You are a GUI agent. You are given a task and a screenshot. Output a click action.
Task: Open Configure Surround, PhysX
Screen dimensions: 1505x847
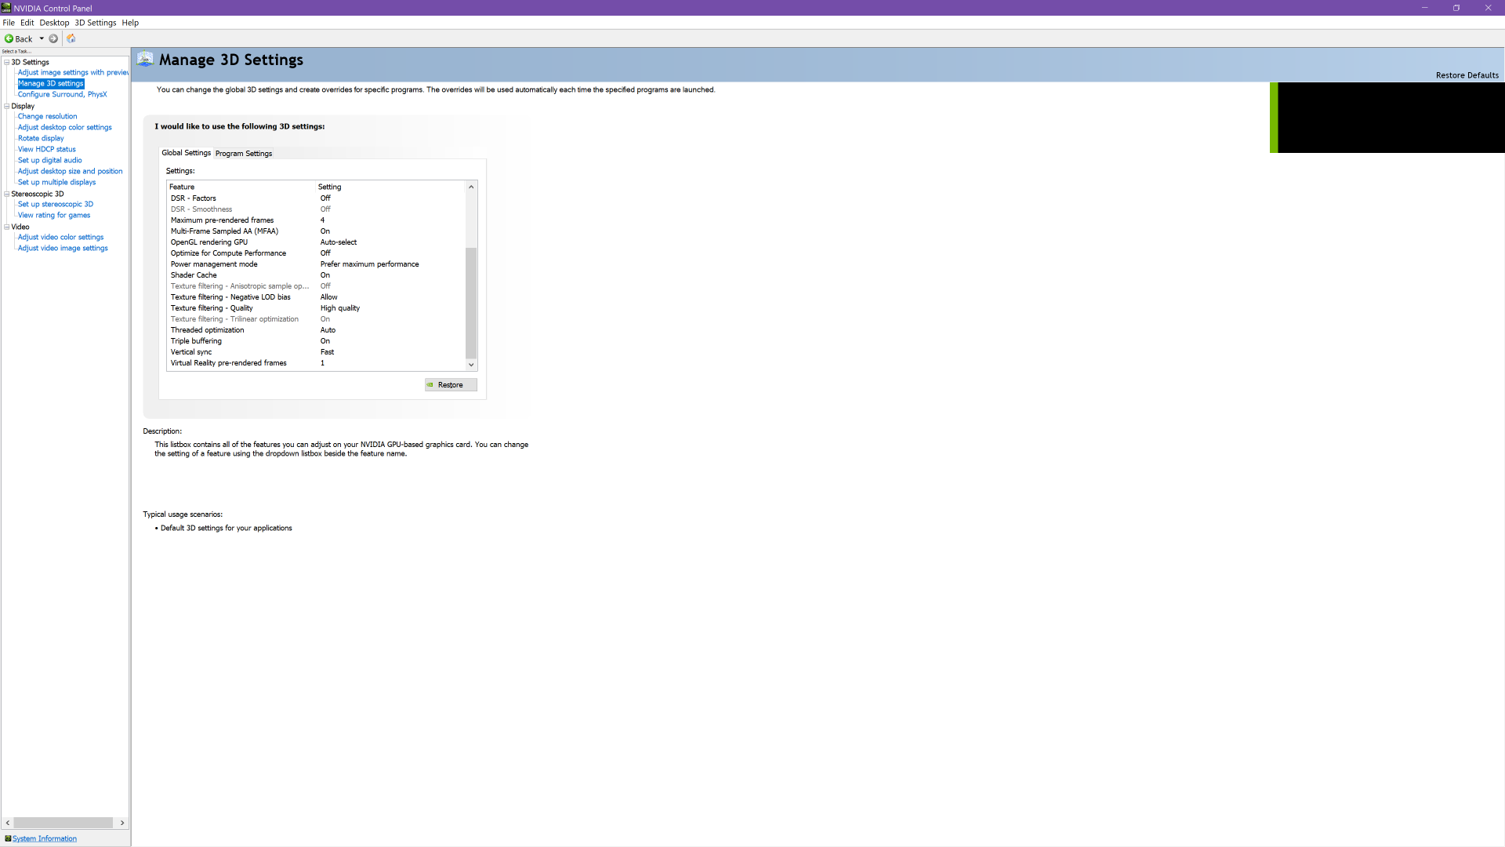point(63,94)
